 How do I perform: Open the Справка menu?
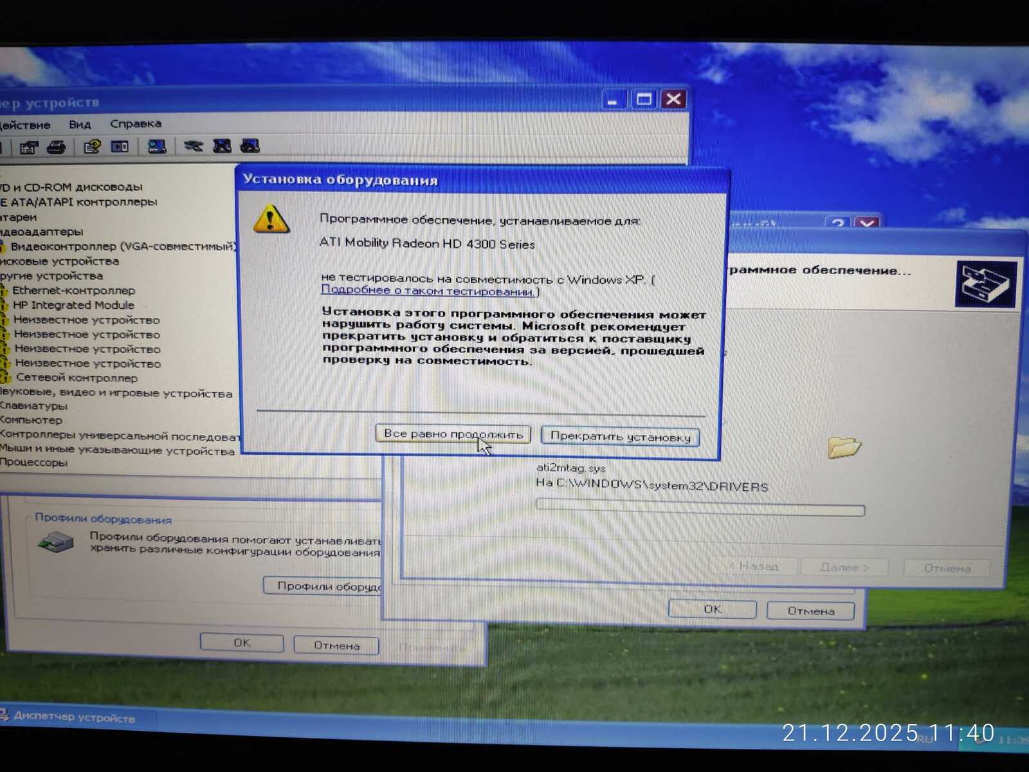click(136, 124)
